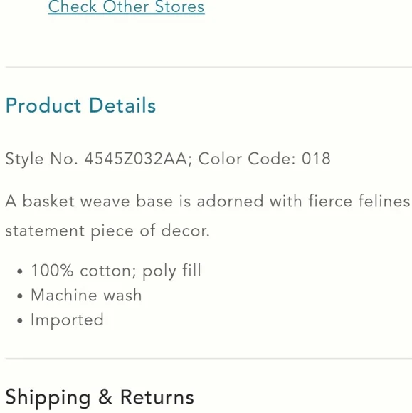The height and width of the screenshot is (413, 412).
Task: Select the 'Machine wash' bullet item
Action: [x=86, y=295]
